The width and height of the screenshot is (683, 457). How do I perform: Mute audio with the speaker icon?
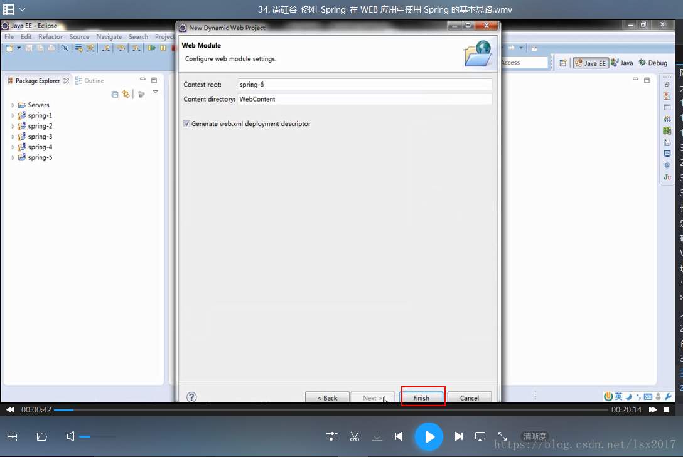pos(70,436)
